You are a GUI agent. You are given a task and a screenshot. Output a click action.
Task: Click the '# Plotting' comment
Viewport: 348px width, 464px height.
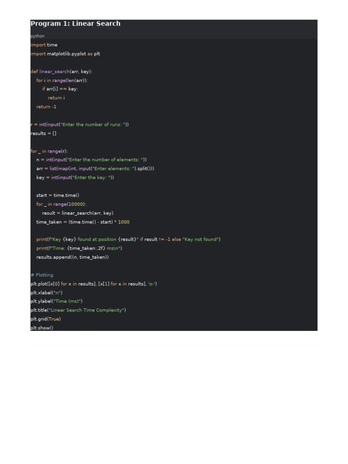pyautogui.click(x=42, y=275)
